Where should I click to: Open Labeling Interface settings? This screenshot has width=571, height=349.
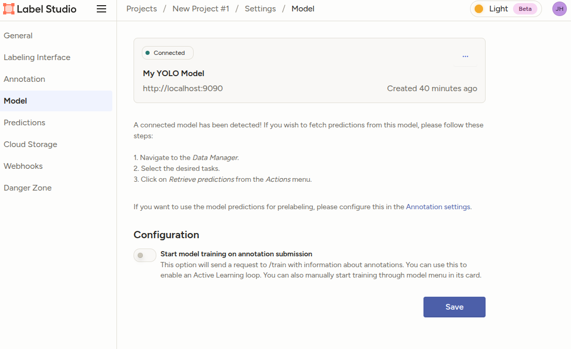tap(37, 57)
